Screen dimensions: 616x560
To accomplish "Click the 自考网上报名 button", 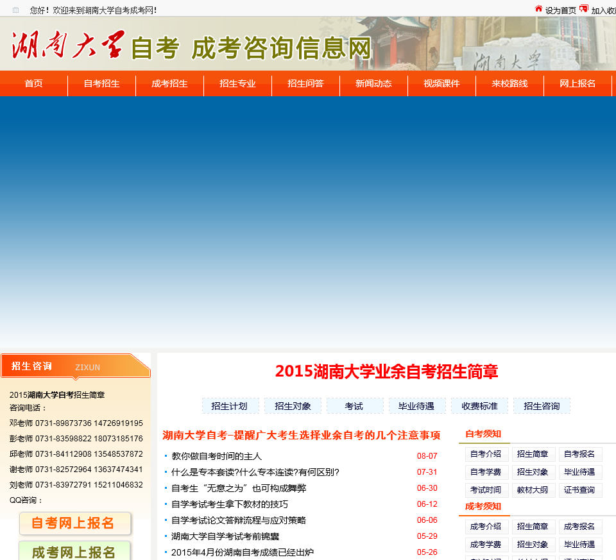I will pos(75,523).
